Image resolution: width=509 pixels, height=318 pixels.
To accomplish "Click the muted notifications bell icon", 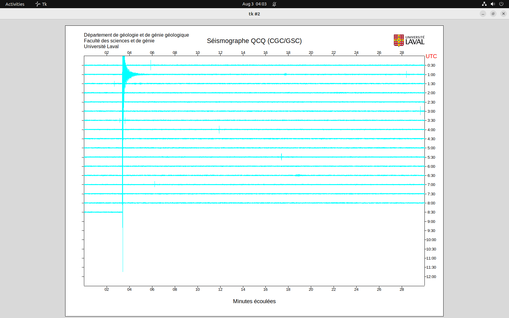I will (274, 4).
